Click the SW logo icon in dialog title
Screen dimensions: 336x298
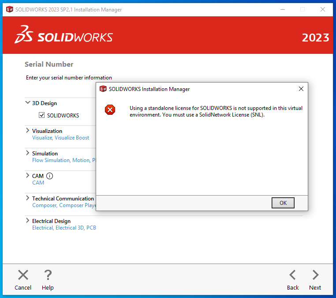(x=103, y=89)
